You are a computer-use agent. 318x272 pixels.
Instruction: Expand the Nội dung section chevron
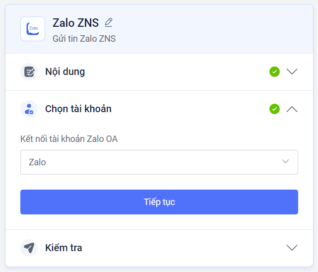[292, 71]
